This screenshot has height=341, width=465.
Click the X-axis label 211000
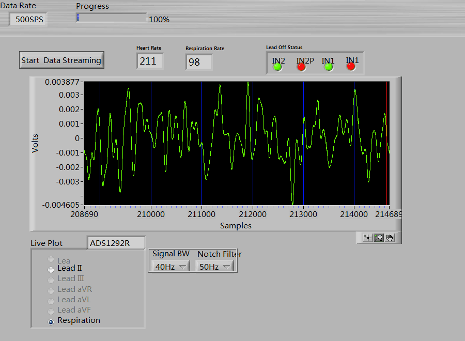(202, 214)
